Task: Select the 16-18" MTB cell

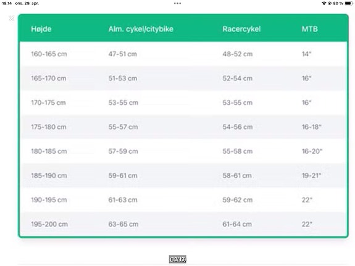Action: (x=312, y=127)
